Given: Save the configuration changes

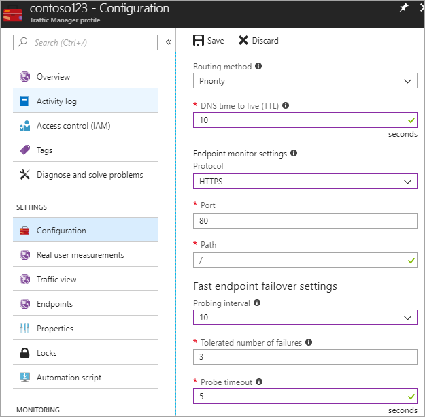Looking at the screenshot, I should pyautogui.click(x=209, y=40).
